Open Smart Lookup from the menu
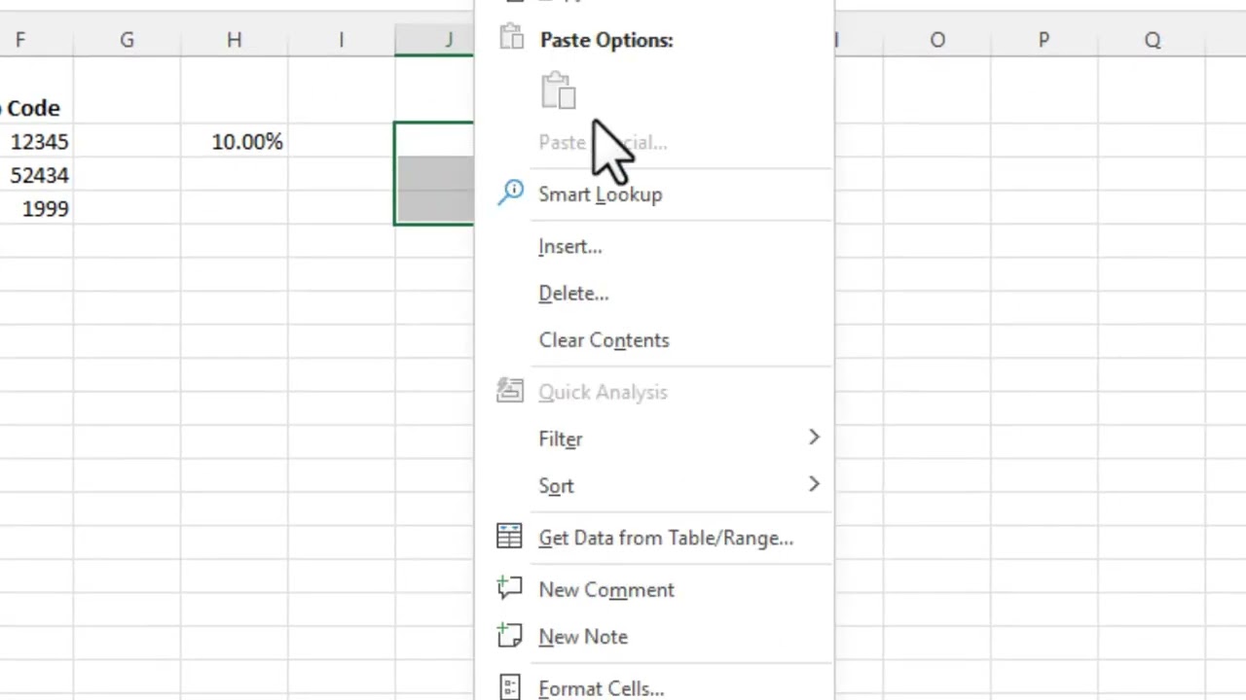Image resolution: width=1246 pixels, height=700 pixels. (600, 194)
